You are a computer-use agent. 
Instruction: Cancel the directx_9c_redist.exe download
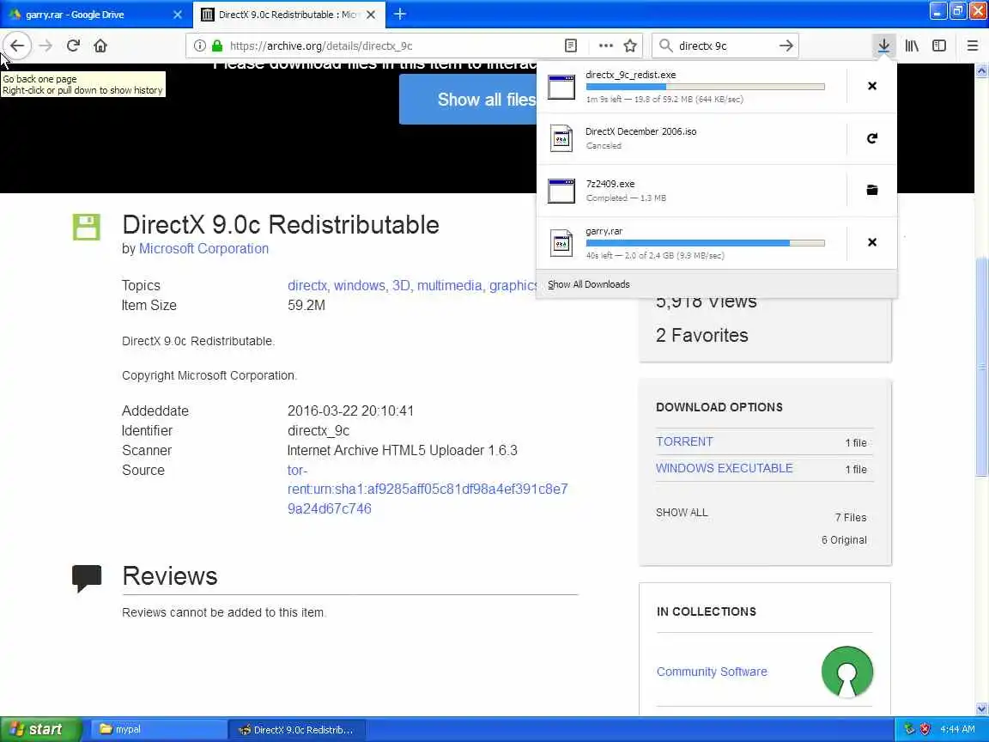pos(871,86)
